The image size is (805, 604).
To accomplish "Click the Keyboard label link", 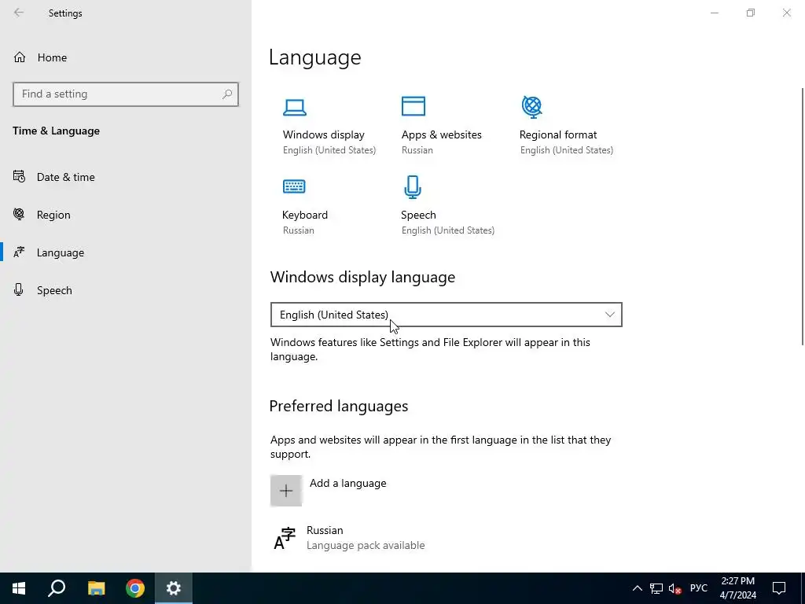I will coord(305,215).
